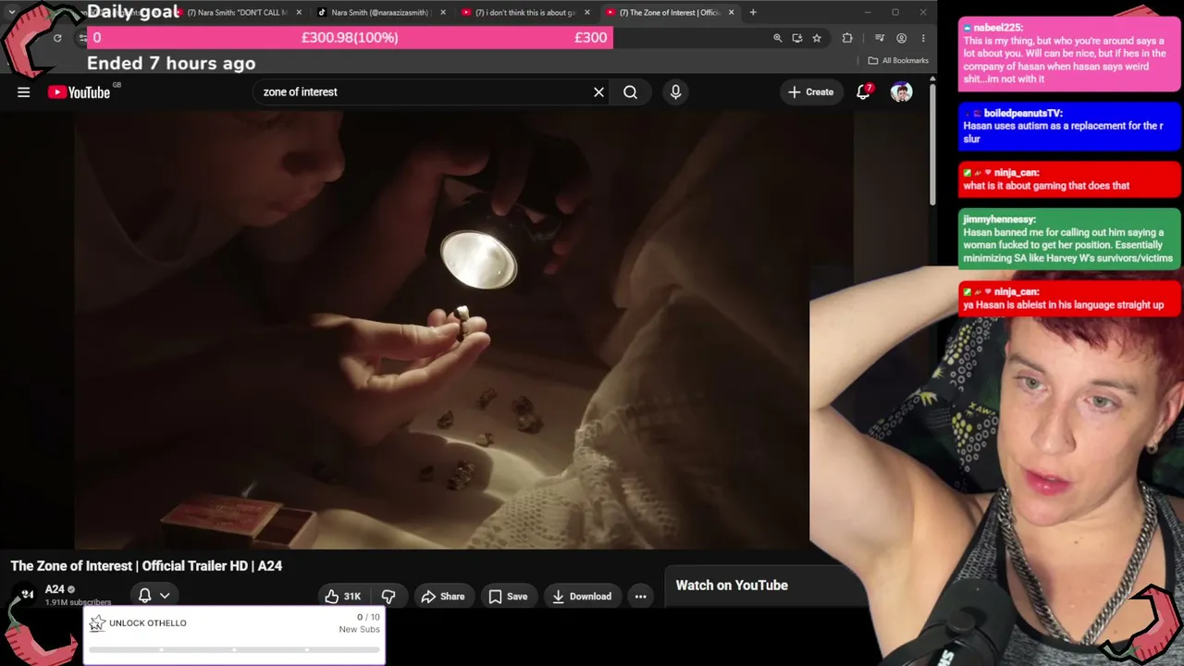Open YouTube notifications bell
1184x666 pixels.
[x=864, y=91]
